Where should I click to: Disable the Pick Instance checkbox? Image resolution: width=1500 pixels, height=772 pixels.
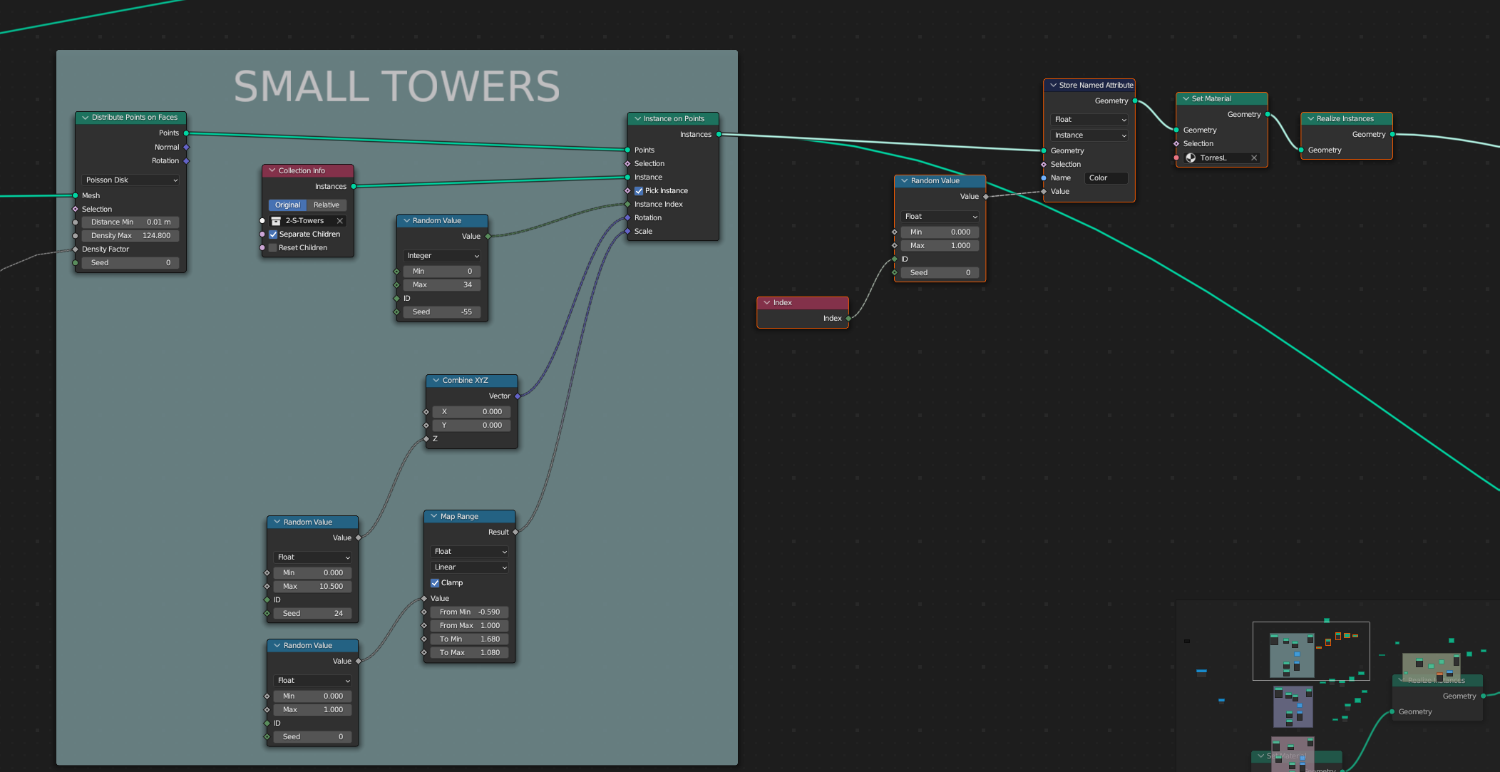[x=639, y=191]
